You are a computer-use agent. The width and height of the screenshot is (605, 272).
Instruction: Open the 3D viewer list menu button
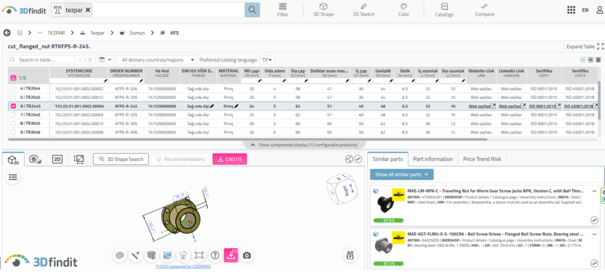13,177
